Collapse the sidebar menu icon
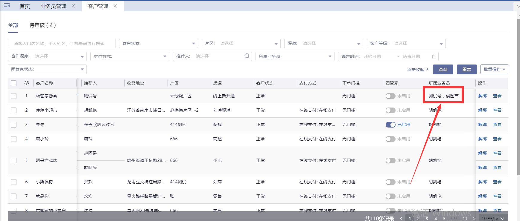Image resolution: width=520 pixels, height=221 pixels. [x=7, y=6]
